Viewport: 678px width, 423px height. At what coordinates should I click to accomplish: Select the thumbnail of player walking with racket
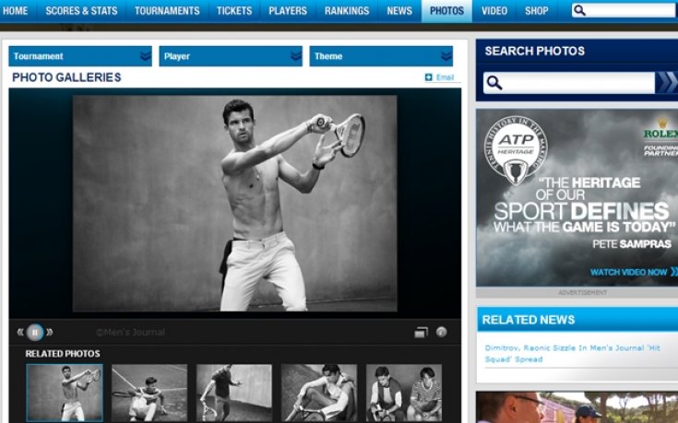pyautogui.click(x=234, y=393)
